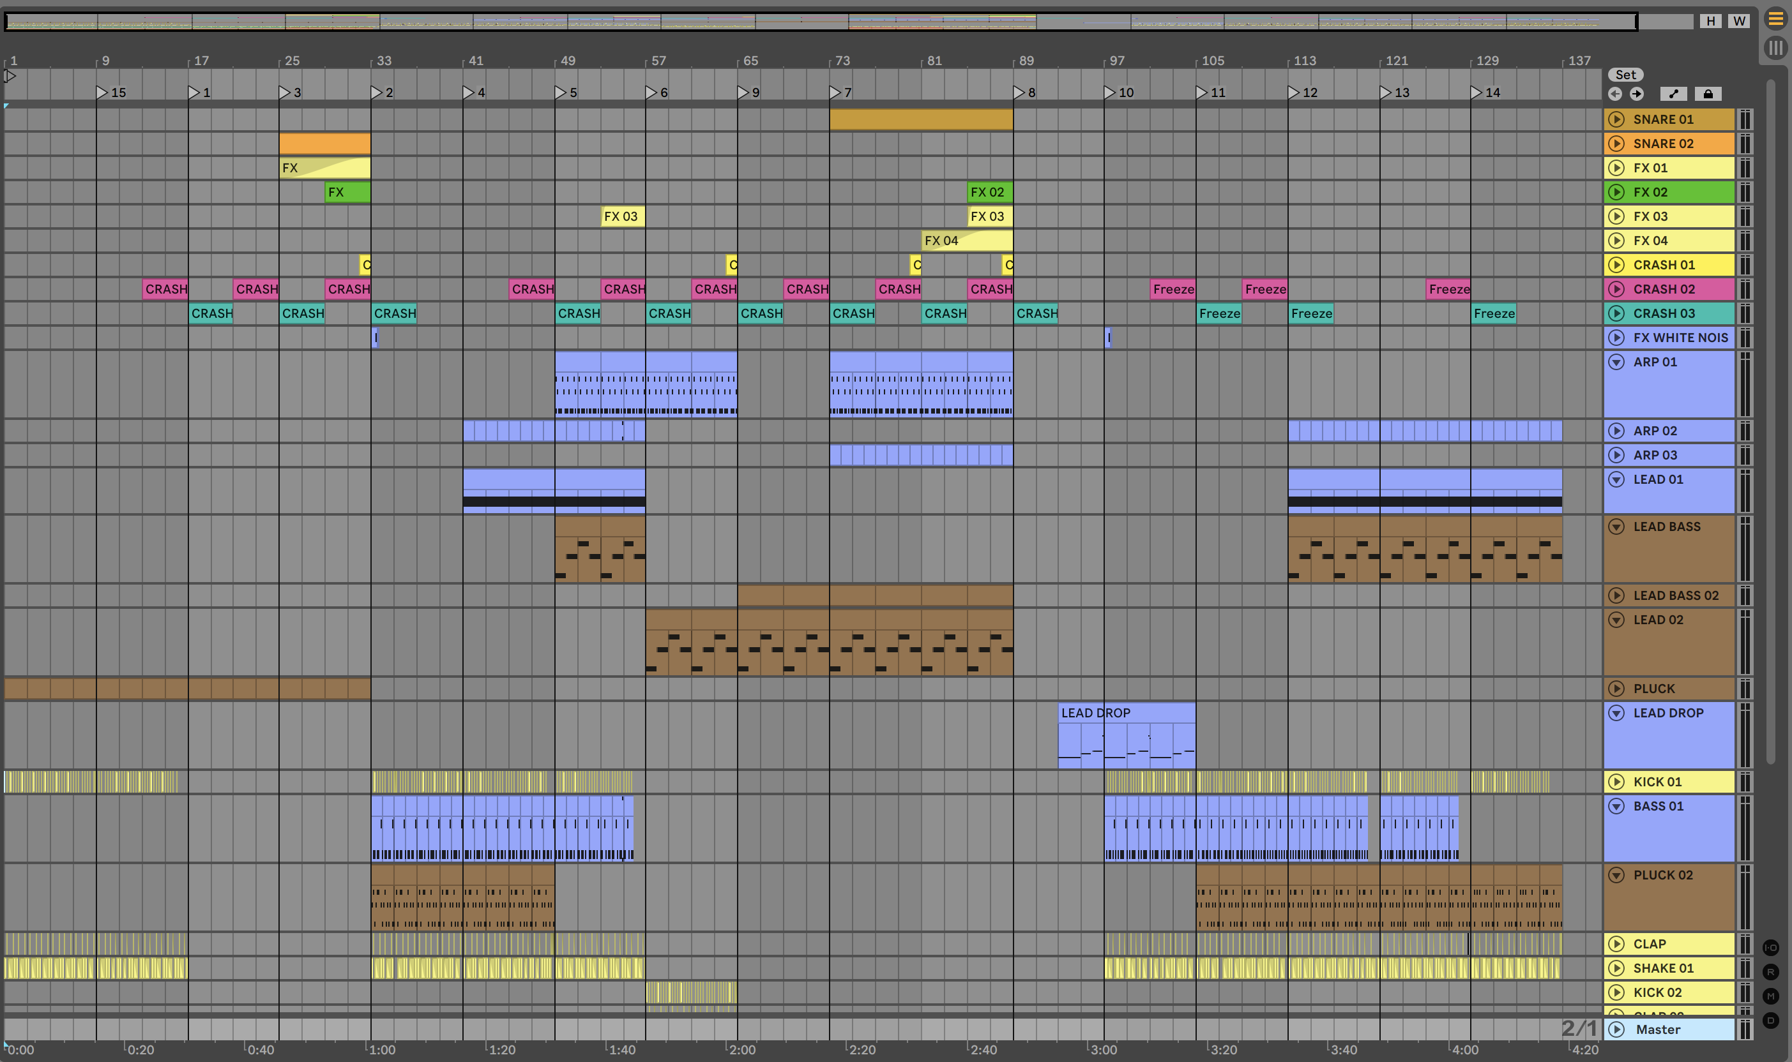This screenshot has height=1062, width=1792.
Task: Collapse the BASS 01 track
Action: [x=1616, y=807]
